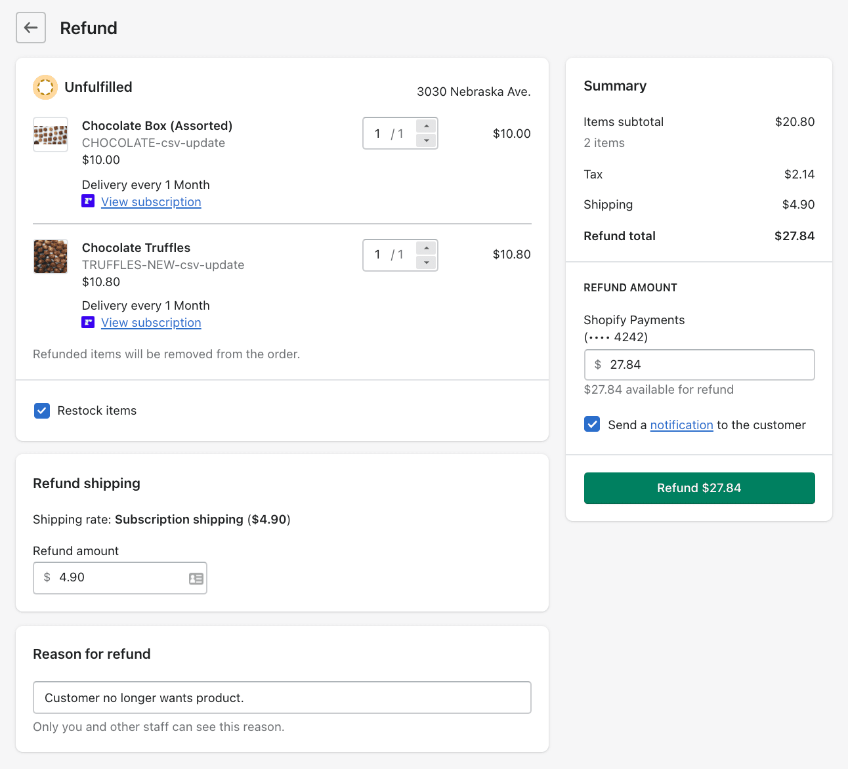Click the Reason for refund text field

[282, 697]
